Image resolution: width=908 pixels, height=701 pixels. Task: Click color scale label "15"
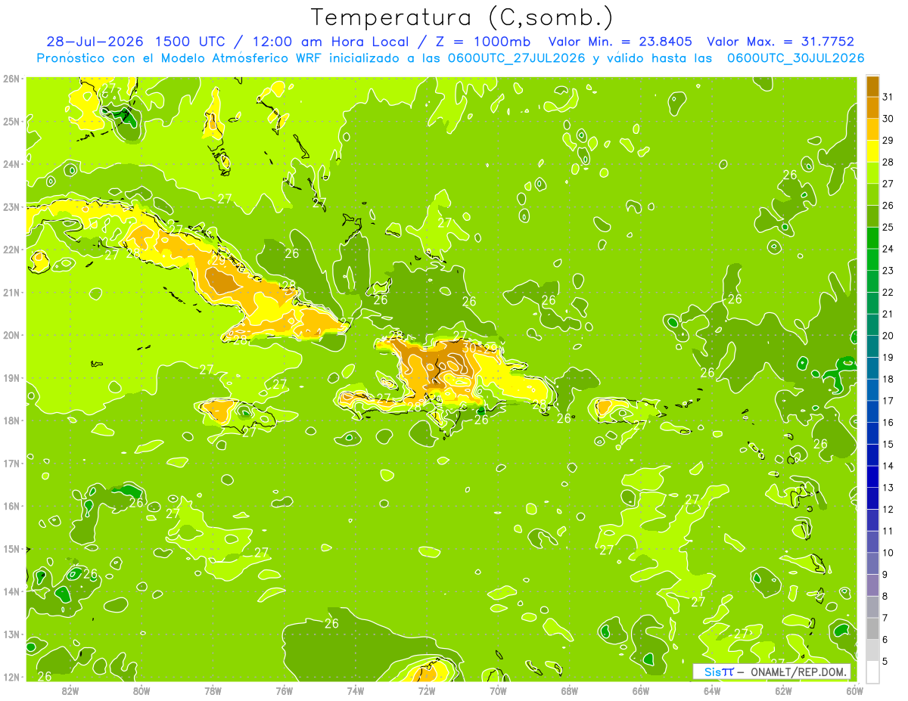[888, 444]
